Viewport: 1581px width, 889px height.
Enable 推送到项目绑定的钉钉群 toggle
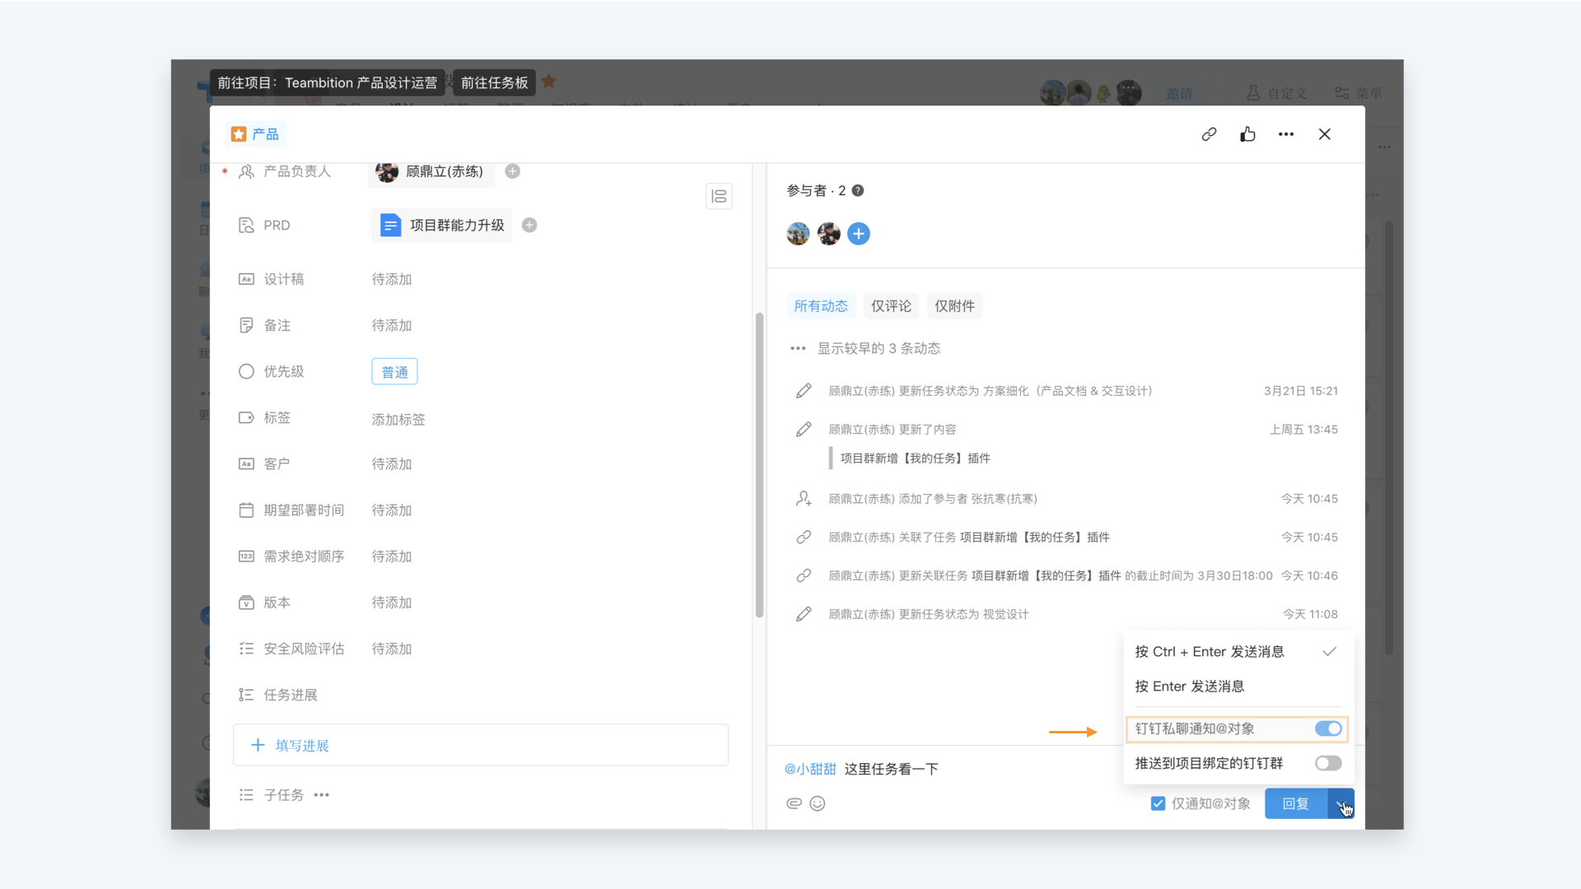1327,763
